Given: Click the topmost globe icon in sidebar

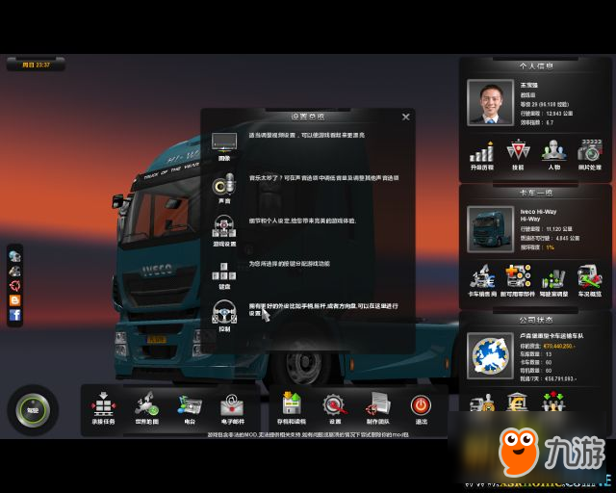Looking at the screenshot, I should point(15,256).
